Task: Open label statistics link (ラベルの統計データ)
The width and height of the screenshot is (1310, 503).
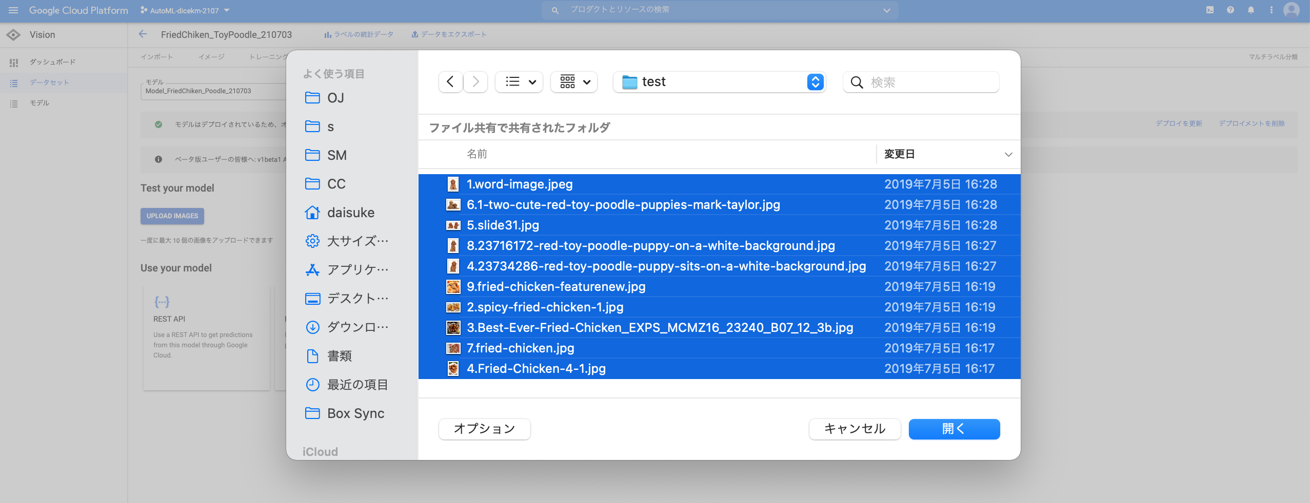Action: point(359,34)
